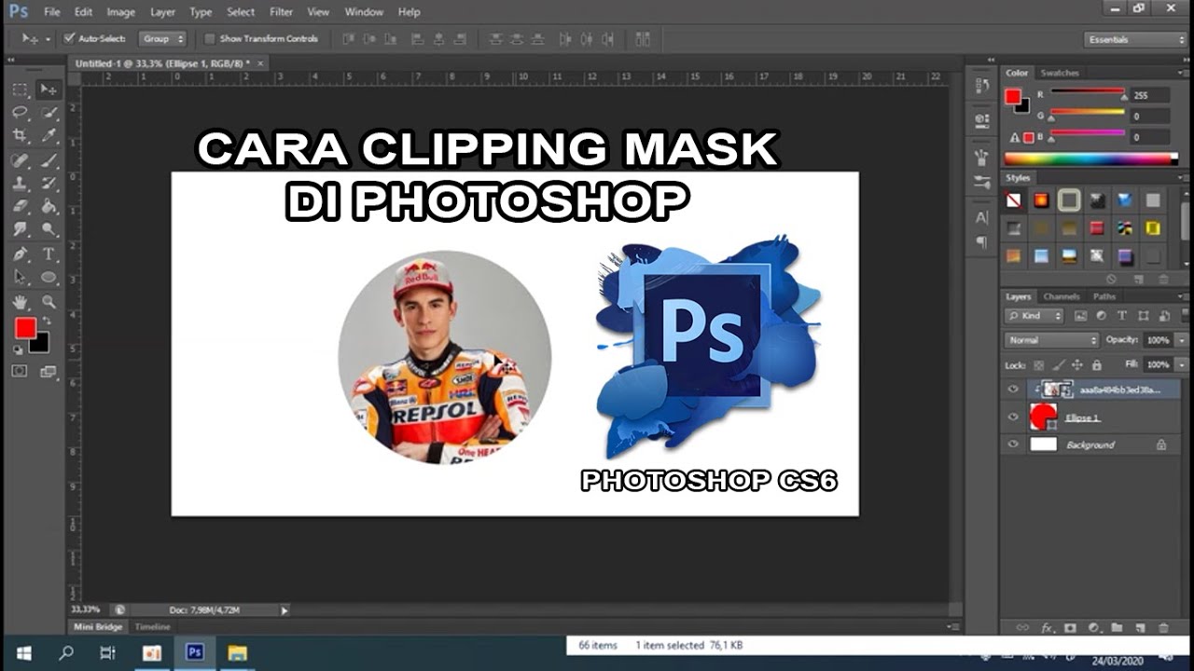This screenshot has height=671, width=1194.
Task: Open the status bar Doc info arrow
Action: [x=285, y=610]
